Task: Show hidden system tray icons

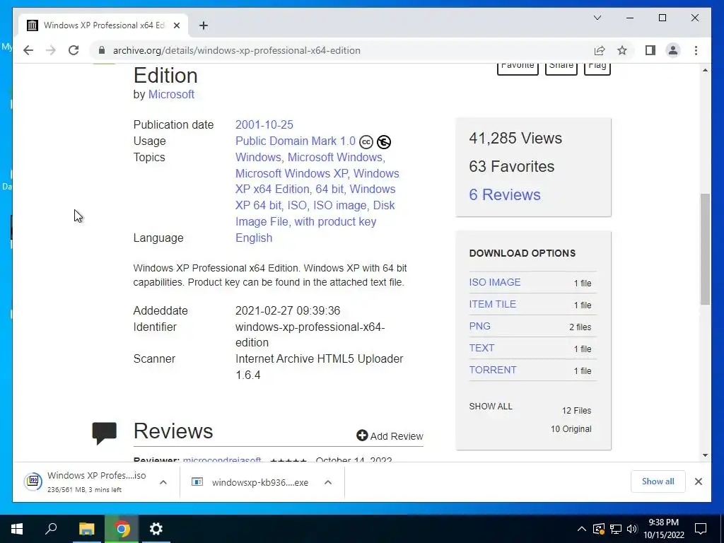Action: [x=581, y=529]
